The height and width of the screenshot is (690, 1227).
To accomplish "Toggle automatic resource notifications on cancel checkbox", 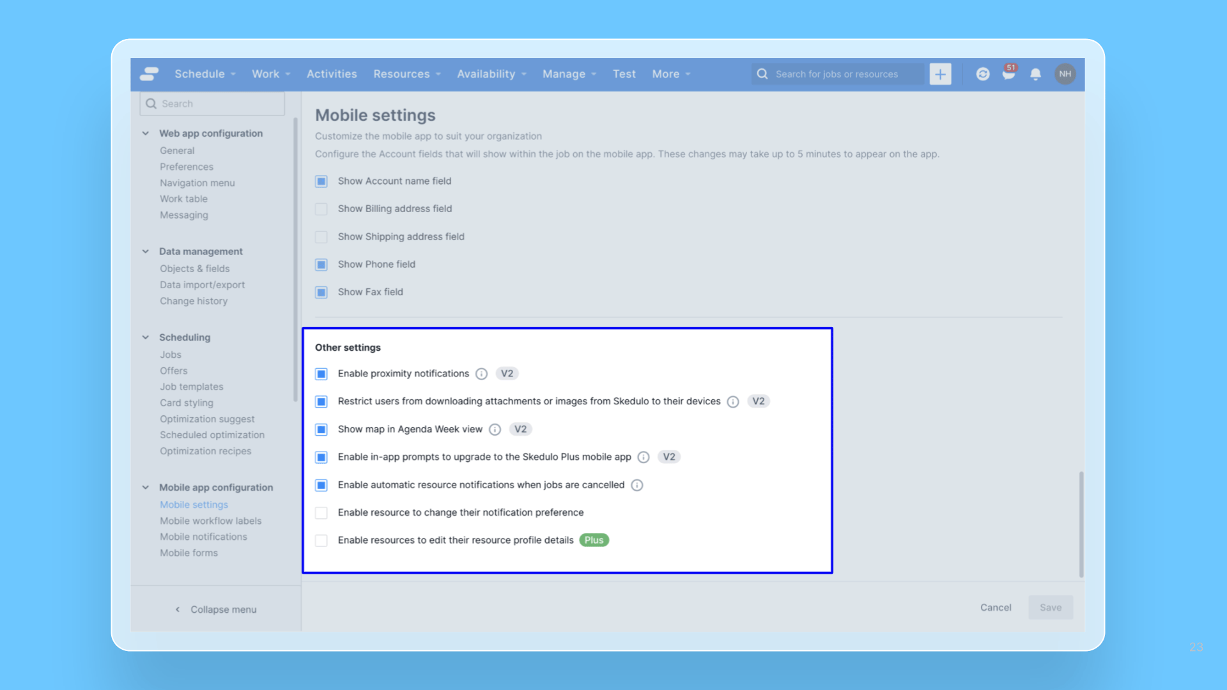I will click(x=321, y=486).
